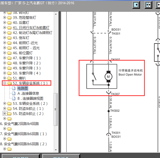Expand folder 53. 车辆安全系统（2）
The image size is (160, 158).
[5, 103]
